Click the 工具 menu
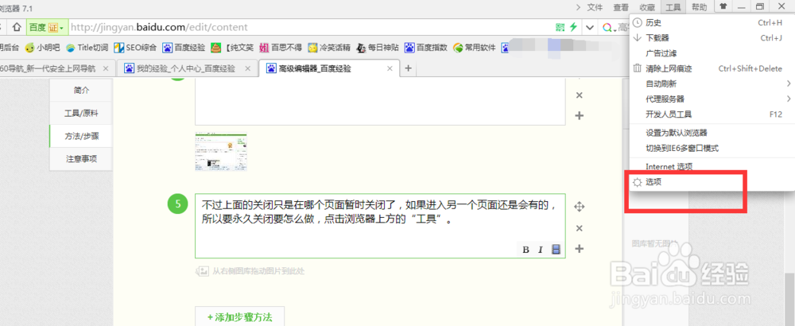This screenshot has width=795, height=326. [673, 7]
